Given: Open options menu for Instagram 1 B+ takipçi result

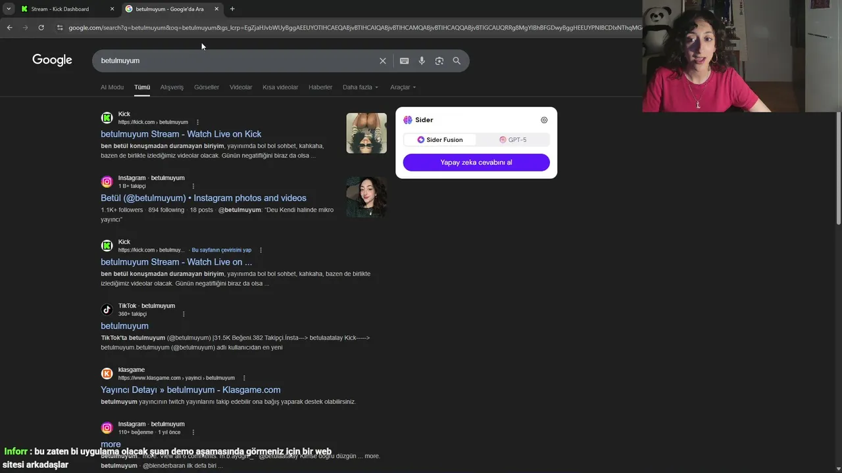Looking at the screenshot, I should (x=193, y=186).
